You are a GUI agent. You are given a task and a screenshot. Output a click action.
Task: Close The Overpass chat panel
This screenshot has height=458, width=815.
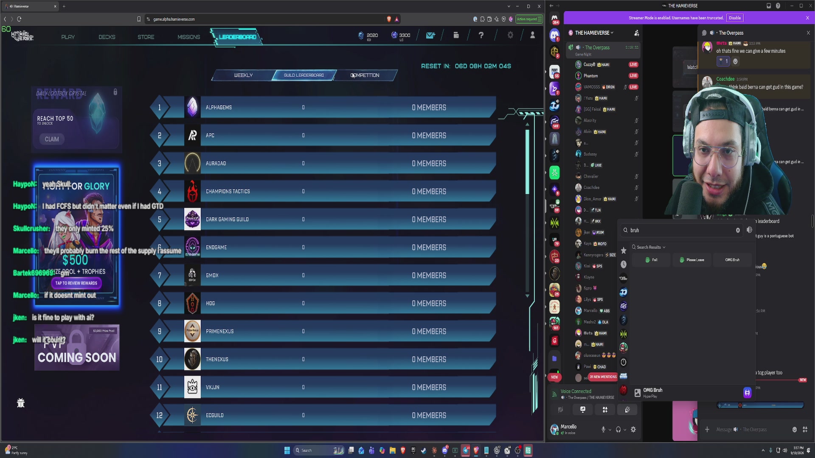click(x=808, y=33)
